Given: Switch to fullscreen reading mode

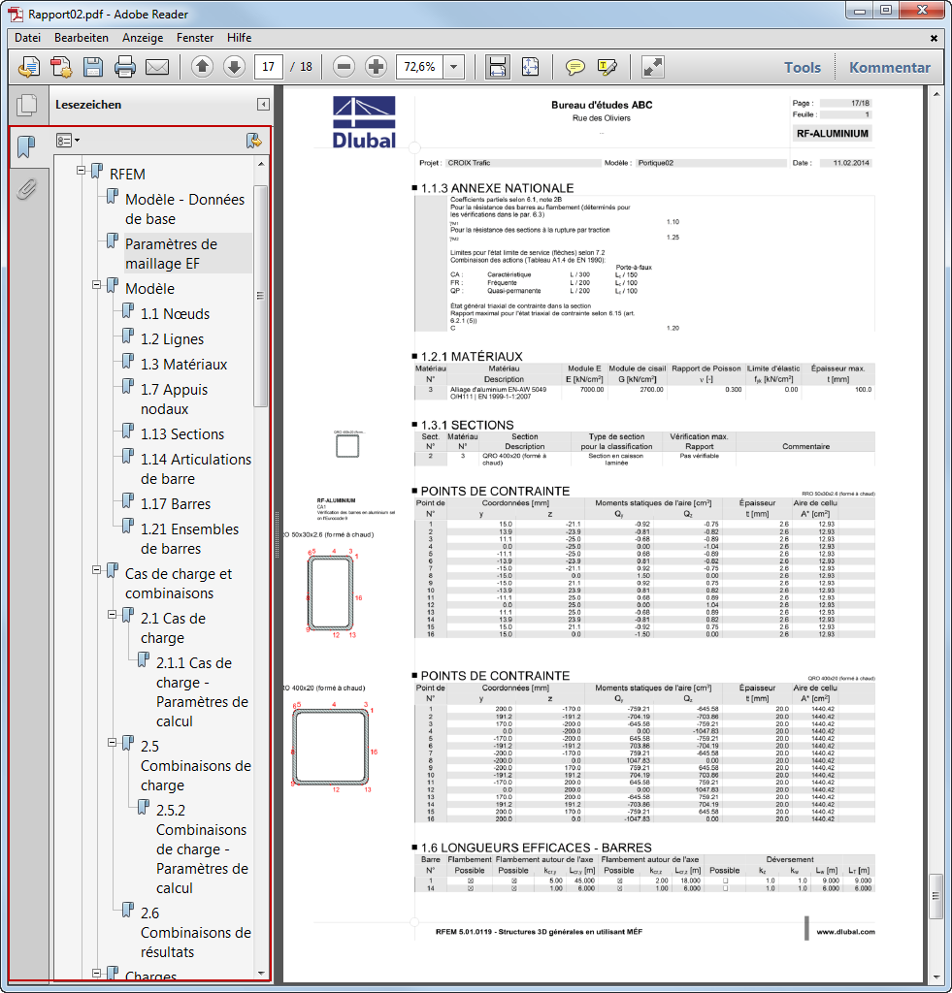Looking at the screenshot, I should click(x=651, y=67).
